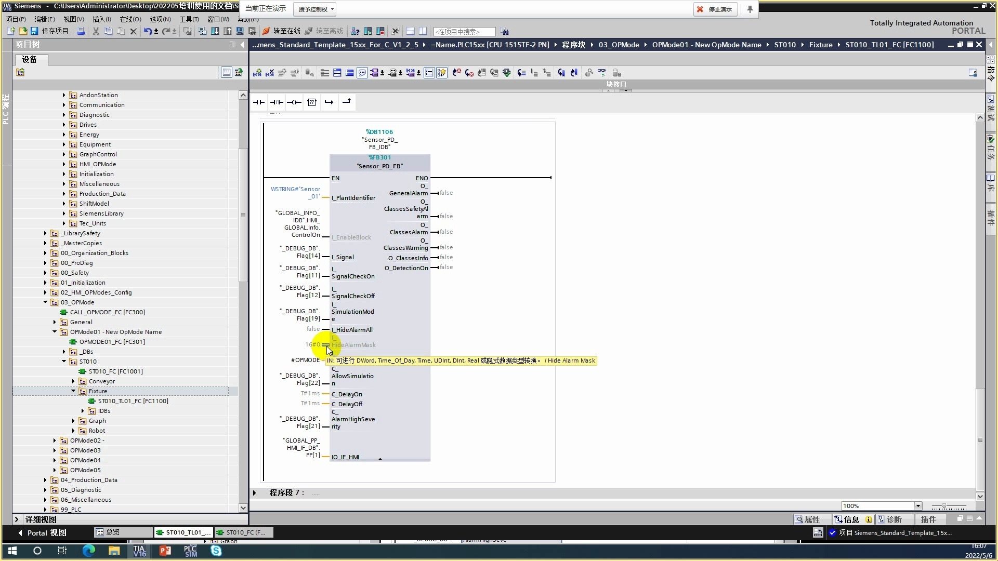Click the Go online button
The height and width of the screenshot is (561, 998).
[x=281, y=31]
